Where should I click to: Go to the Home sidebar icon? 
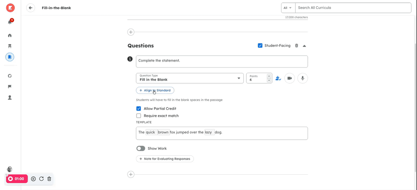(10, 35)
